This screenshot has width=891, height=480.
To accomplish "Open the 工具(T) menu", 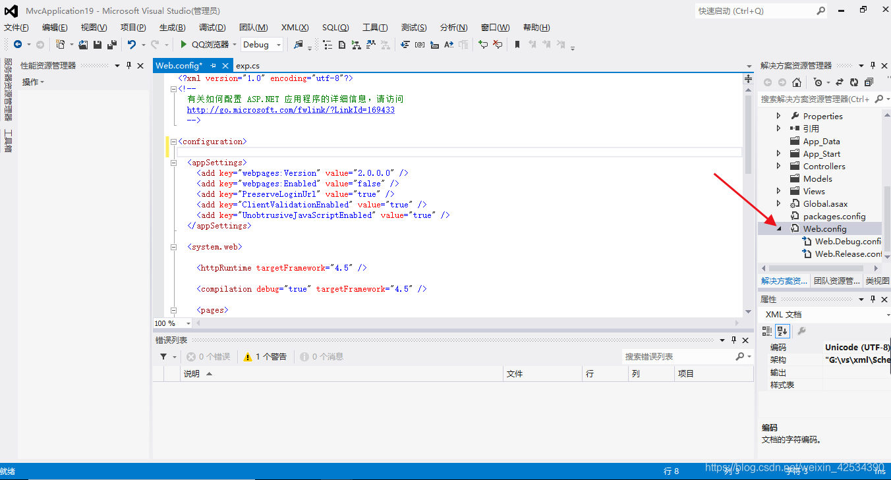I will [374, 27].
